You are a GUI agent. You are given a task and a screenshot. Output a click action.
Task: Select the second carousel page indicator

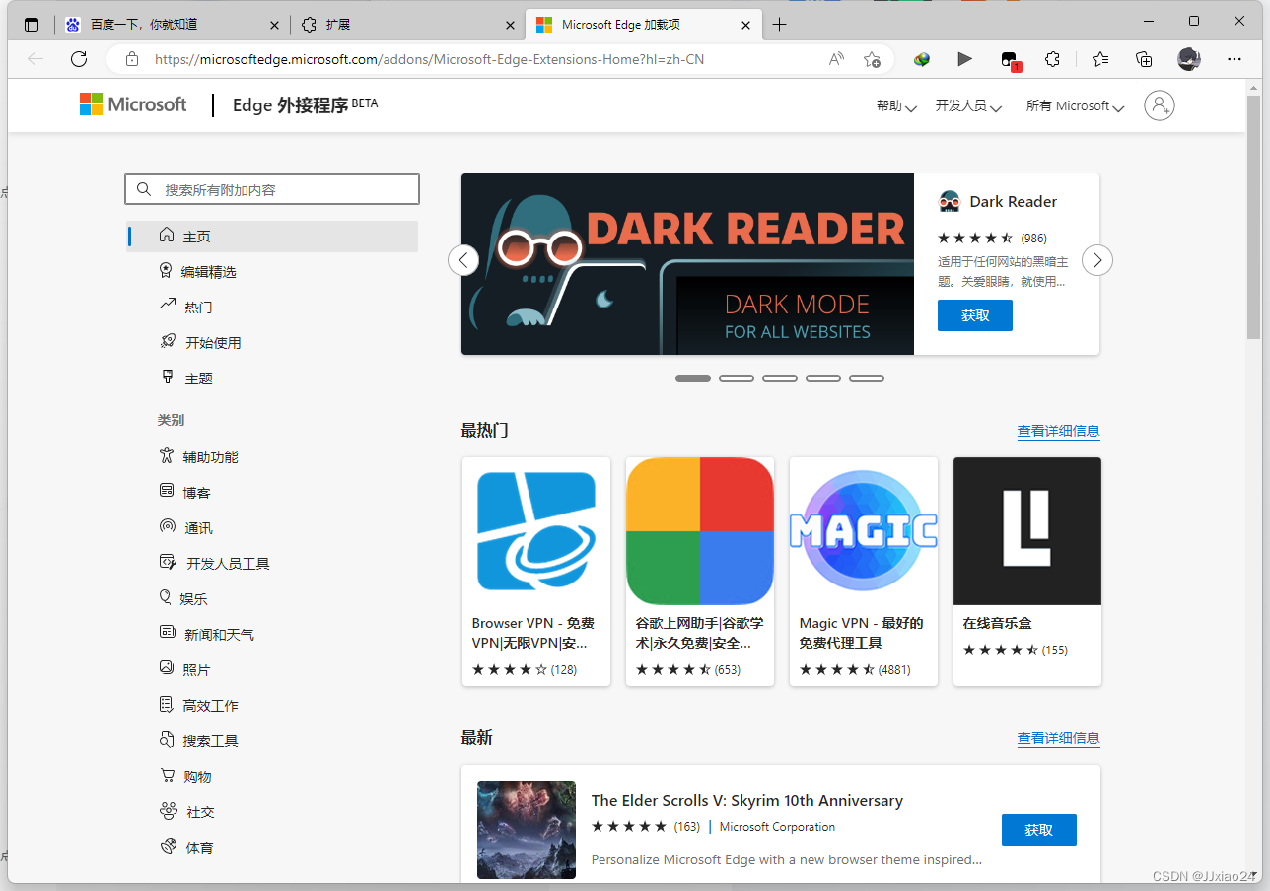coord(737,378)
